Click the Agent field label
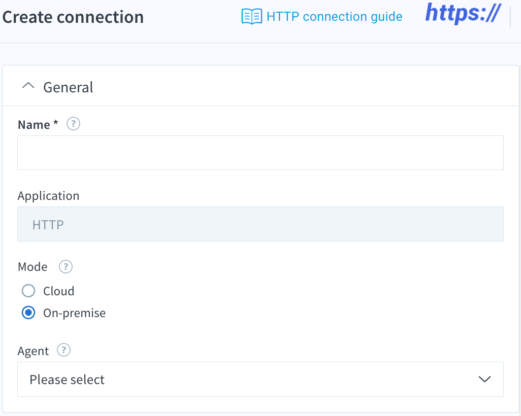Screen dimensions: 521x416 click(x=33, y=351)
